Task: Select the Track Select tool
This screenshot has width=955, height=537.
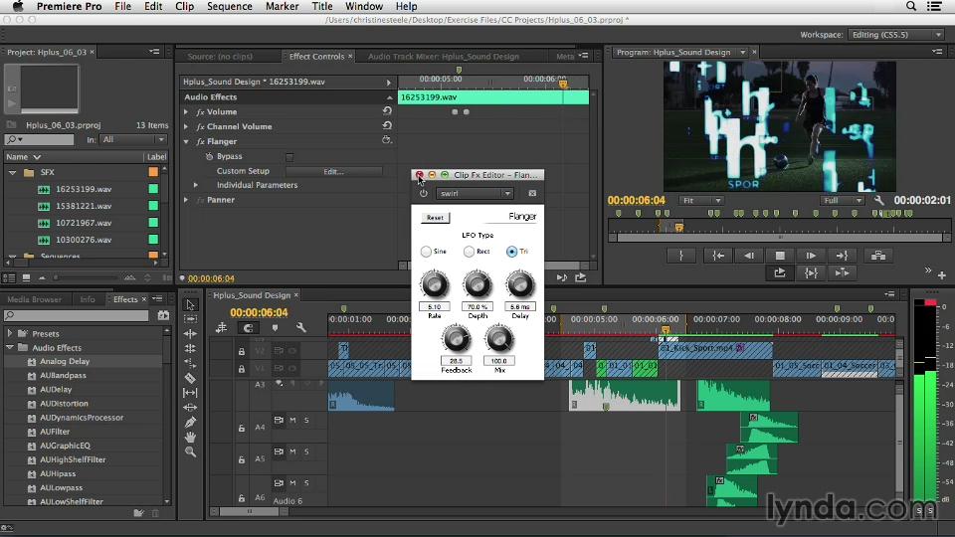Action: coord(191,319)
